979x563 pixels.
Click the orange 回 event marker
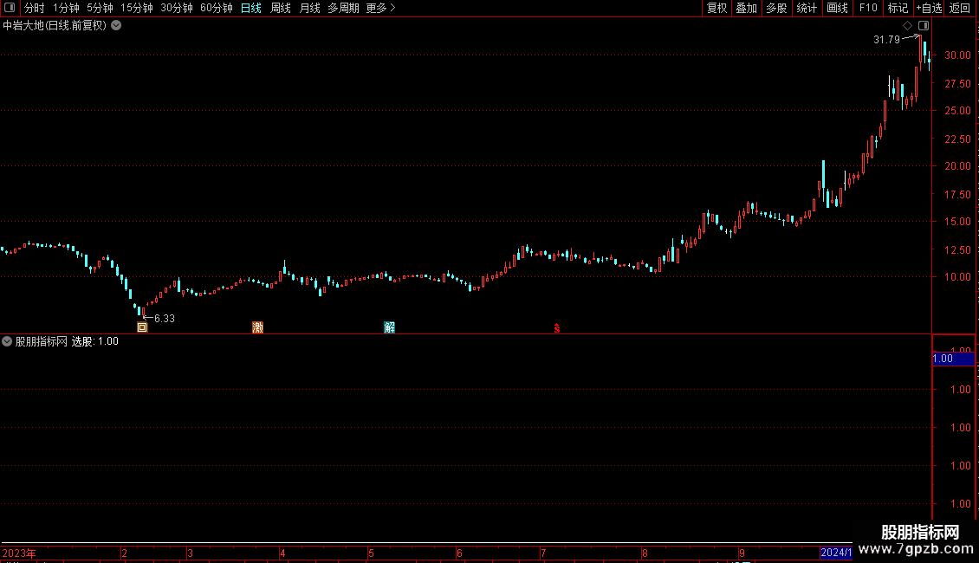point(142,327)
